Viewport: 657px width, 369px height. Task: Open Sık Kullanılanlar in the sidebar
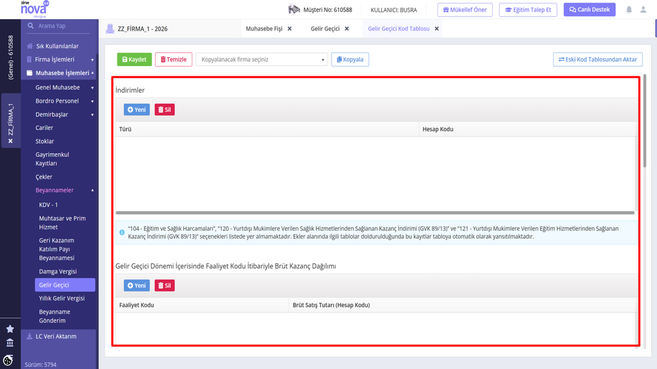(57, 46)
